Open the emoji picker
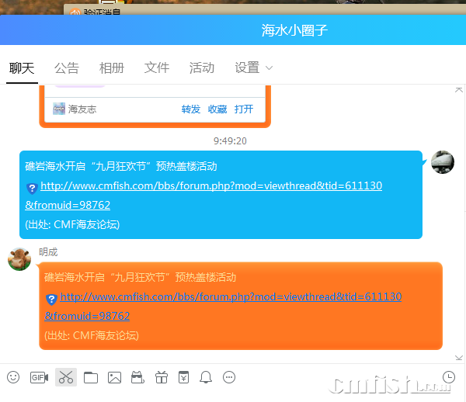466x402 pixels. pos(13,377)
